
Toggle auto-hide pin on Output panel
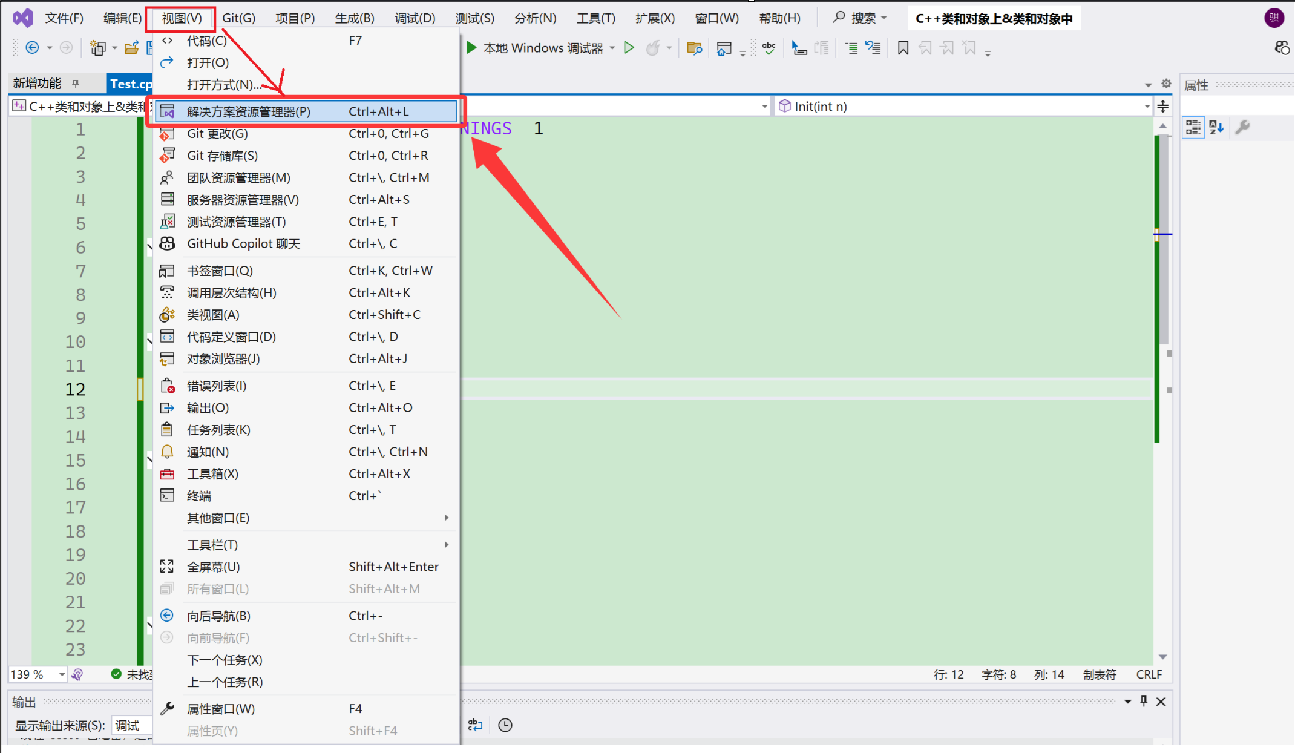[x=1144, y=701]
